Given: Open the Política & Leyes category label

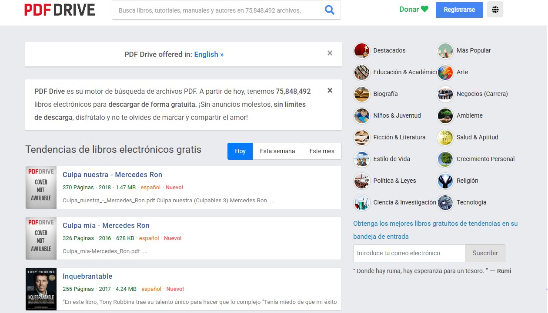Looking at the screenshot, I should (x=394, y=181).
